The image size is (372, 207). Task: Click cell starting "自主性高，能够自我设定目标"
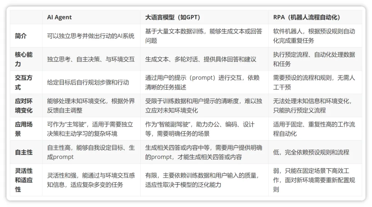click(91, 152)
